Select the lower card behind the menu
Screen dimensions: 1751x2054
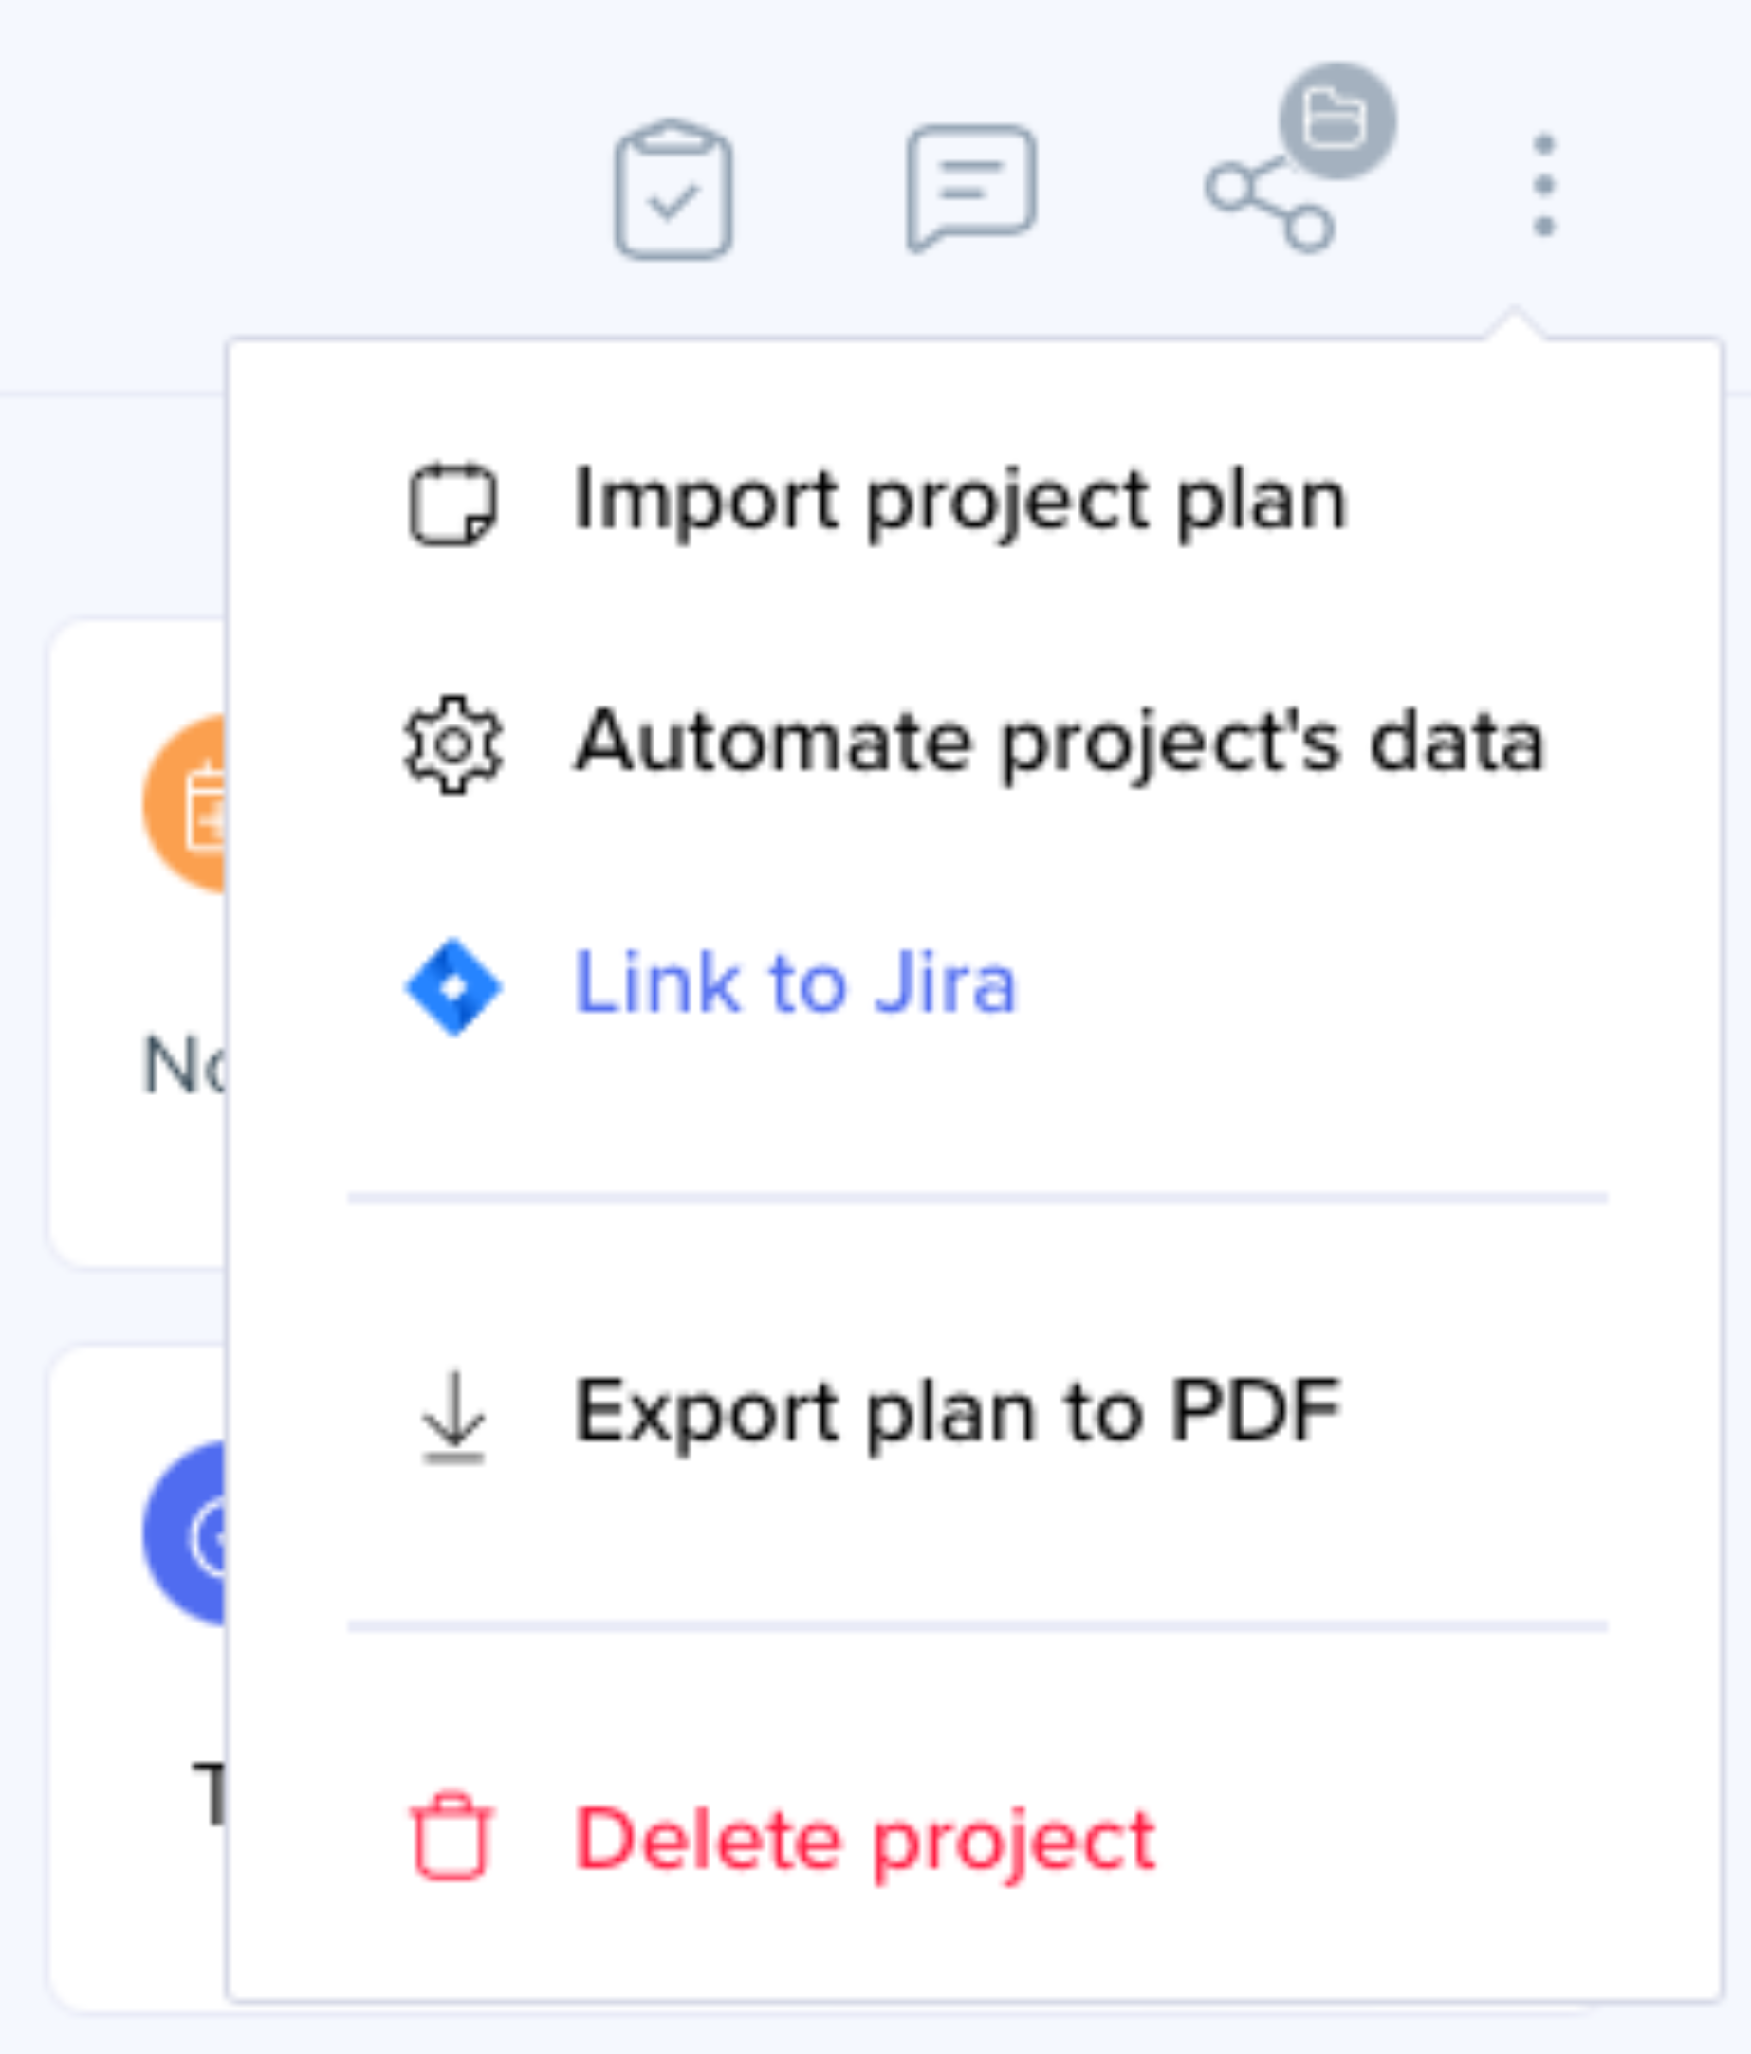pyautogui.click(x=137, y=1678)
